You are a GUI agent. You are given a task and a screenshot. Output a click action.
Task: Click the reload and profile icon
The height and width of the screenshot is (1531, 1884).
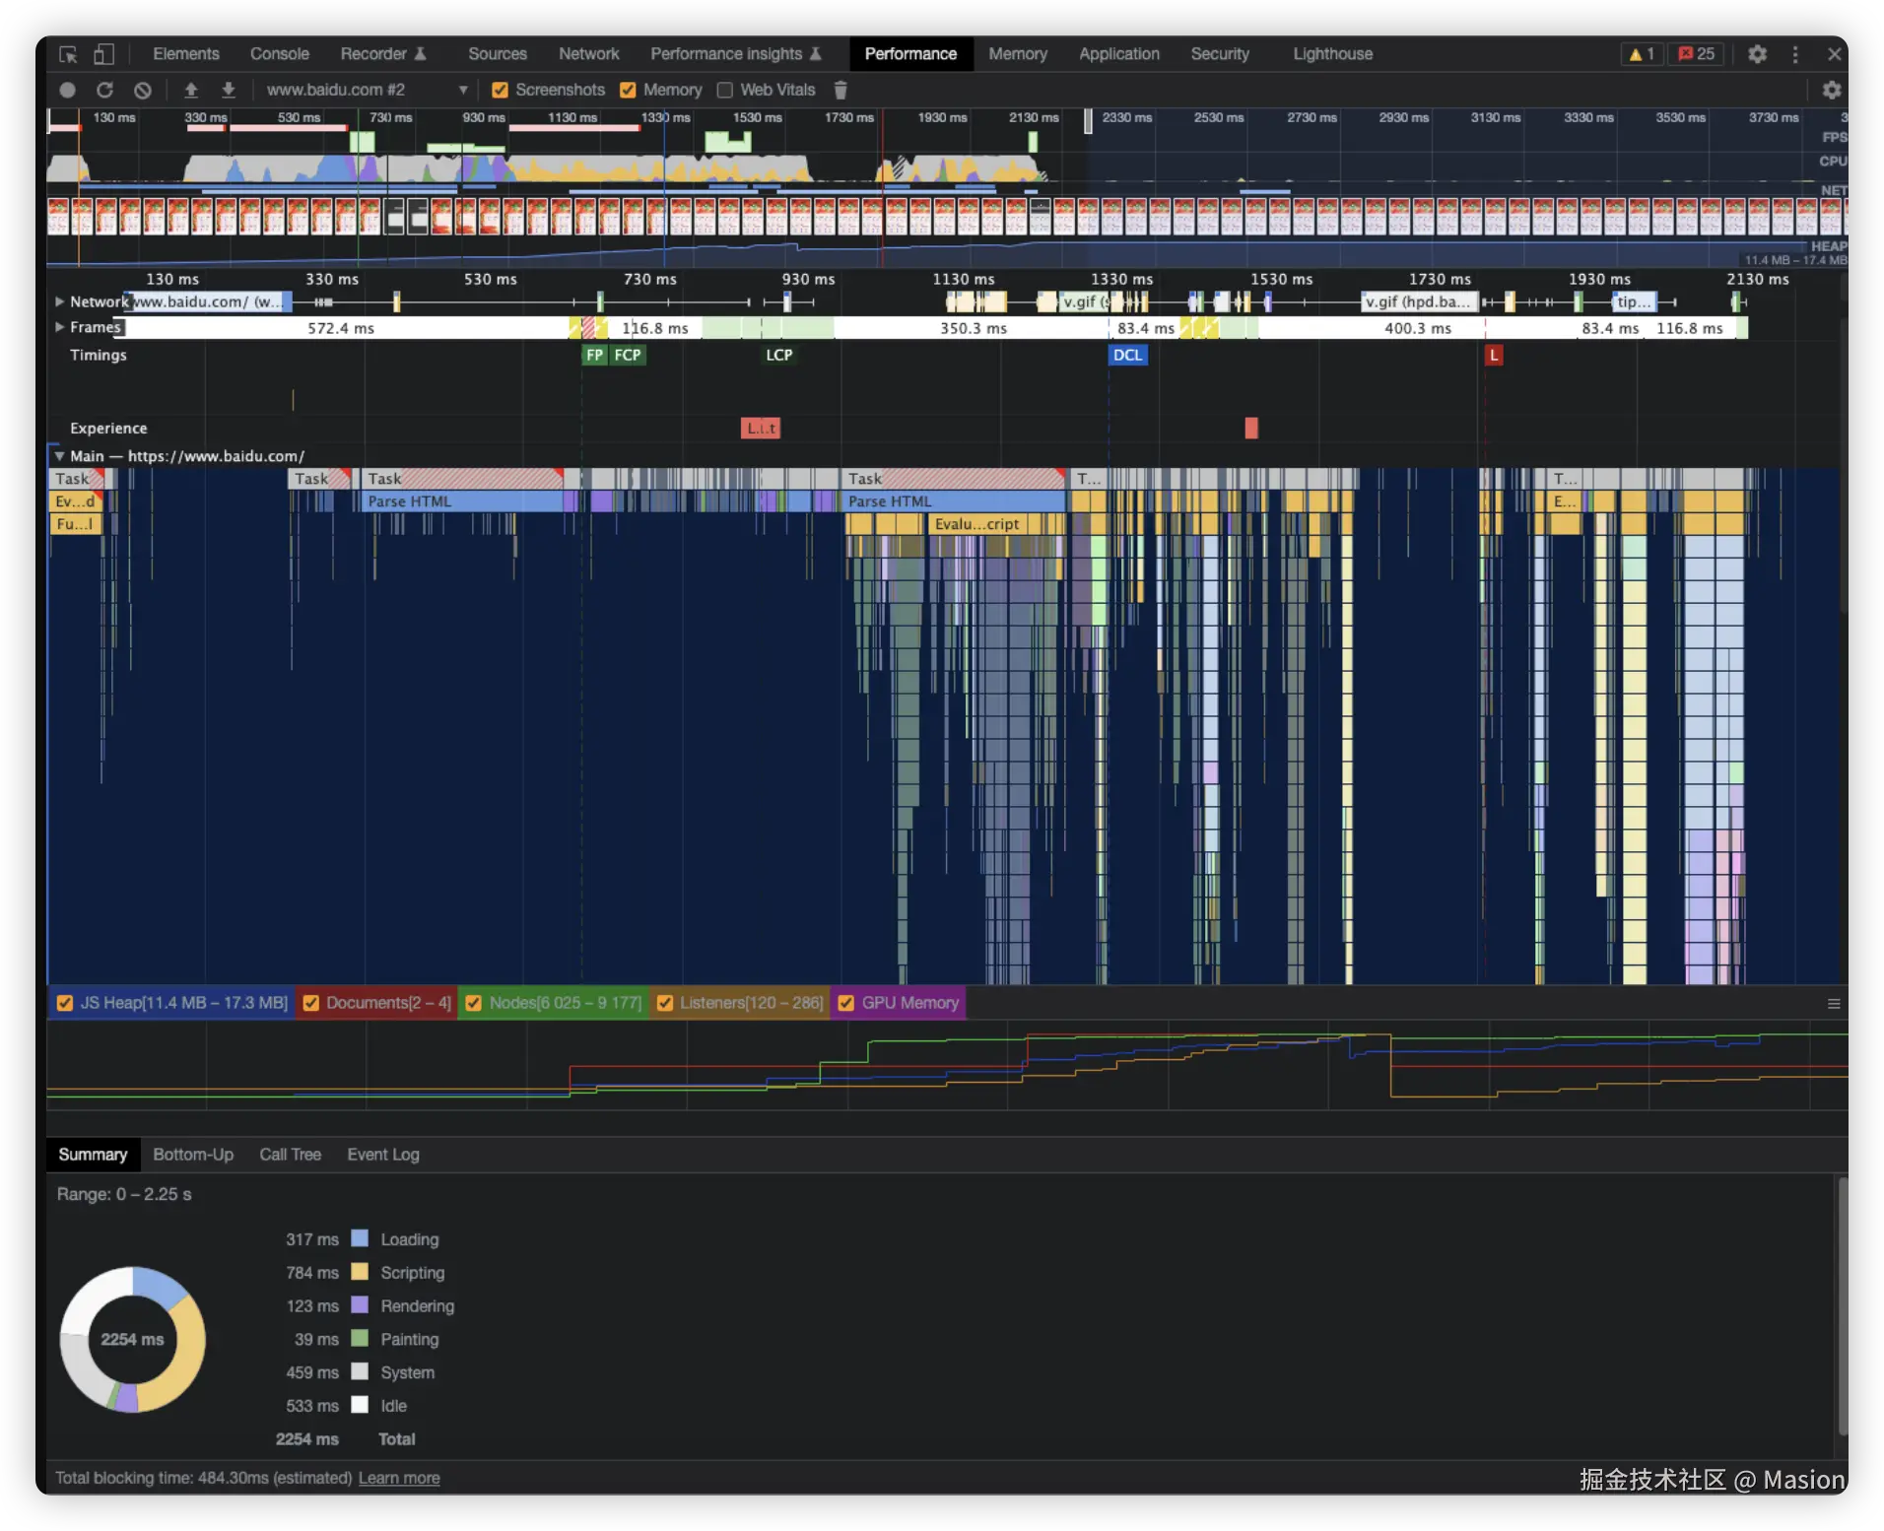click(x=104, y=90)
